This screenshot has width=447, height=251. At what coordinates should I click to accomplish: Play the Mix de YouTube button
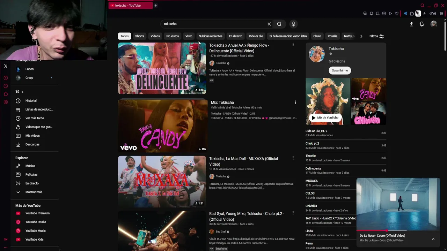coord(325,118)
